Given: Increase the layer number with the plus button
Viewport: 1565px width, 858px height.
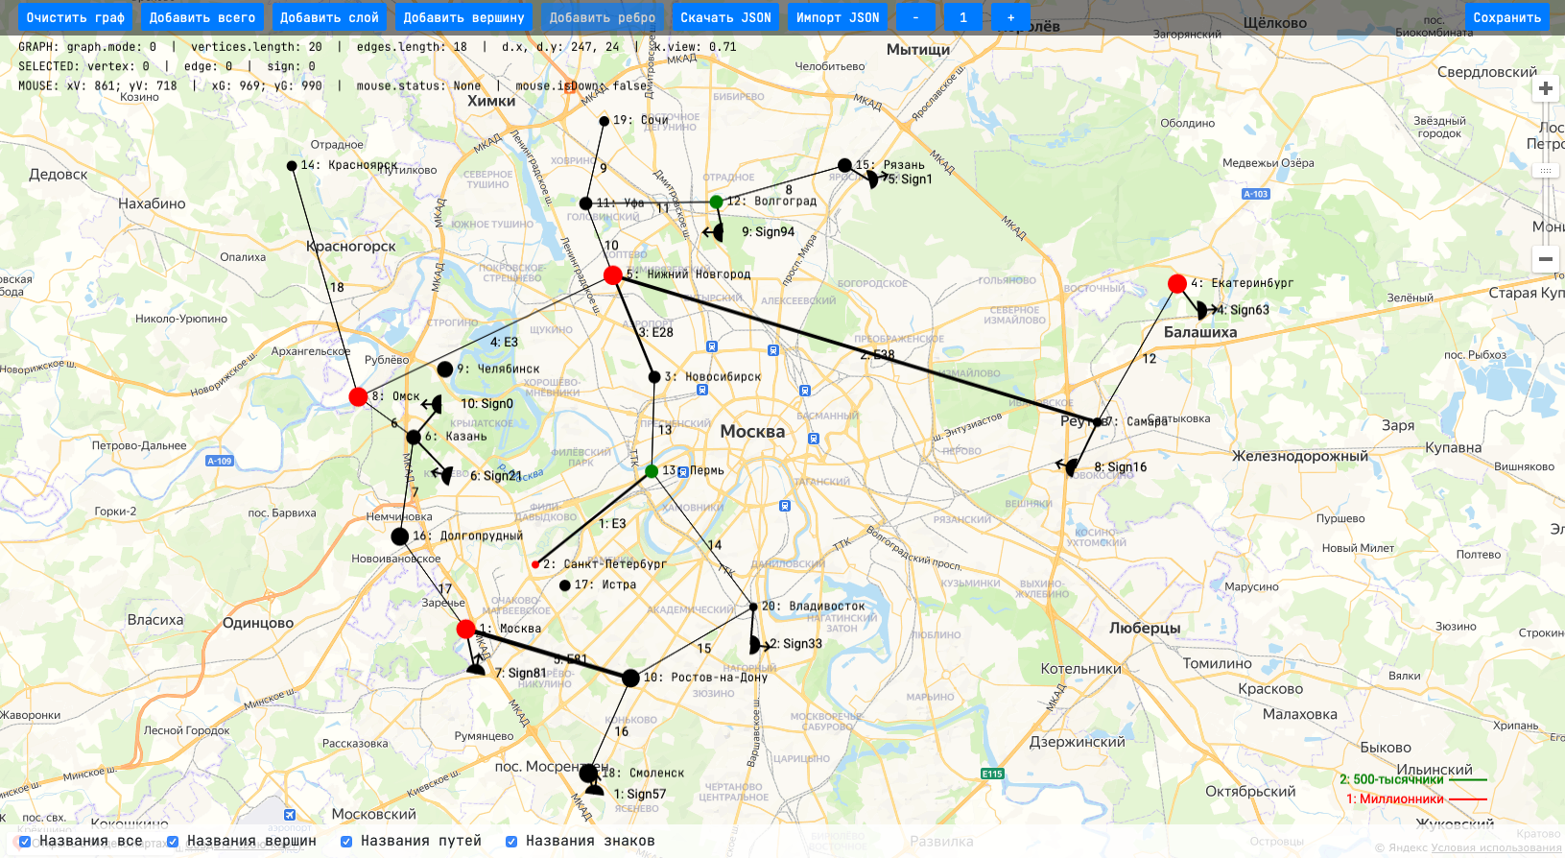Looking at the screenshot, I should pos(1010,17).
